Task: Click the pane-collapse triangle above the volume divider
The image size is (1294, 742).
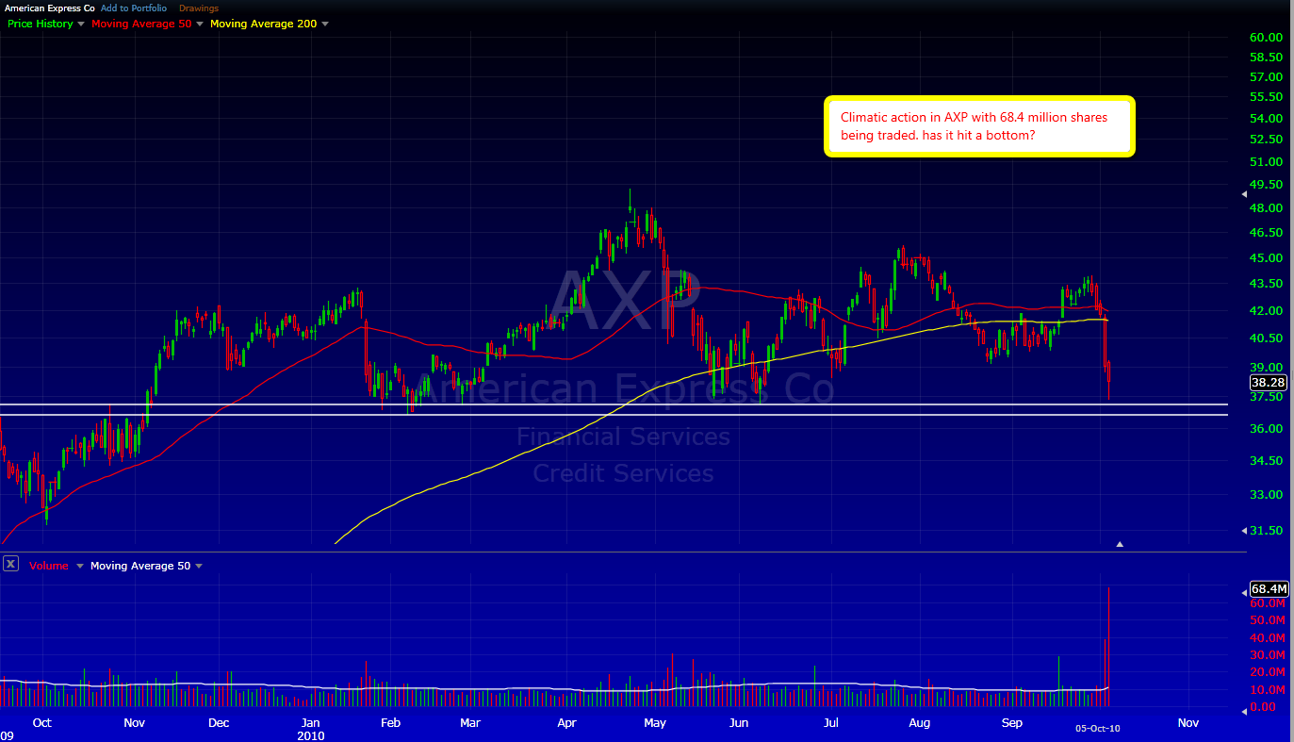Action: pyautogui.click(x=1120, y=544)
